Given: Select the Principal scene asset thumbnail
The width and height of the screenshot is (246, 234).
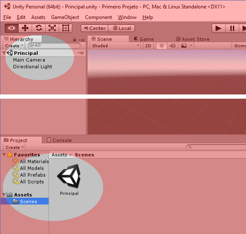Looking at the screenshot, I should [x=69, y=176].
